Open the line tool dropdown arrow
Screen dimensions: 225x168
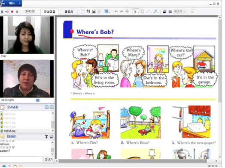point(151,12)
